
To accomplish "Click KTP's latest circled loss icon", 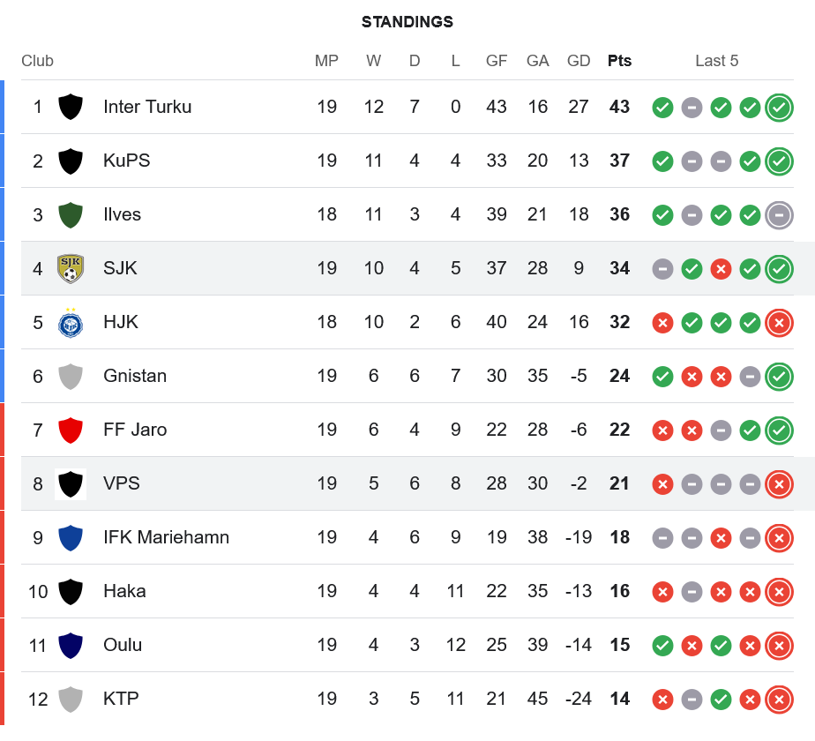I will coord(779,700).
